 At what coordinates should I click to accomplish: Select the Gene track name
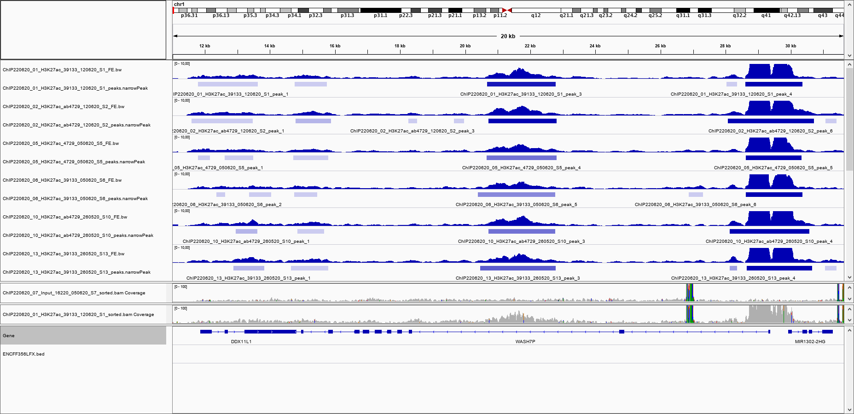(x=8, y=336)
